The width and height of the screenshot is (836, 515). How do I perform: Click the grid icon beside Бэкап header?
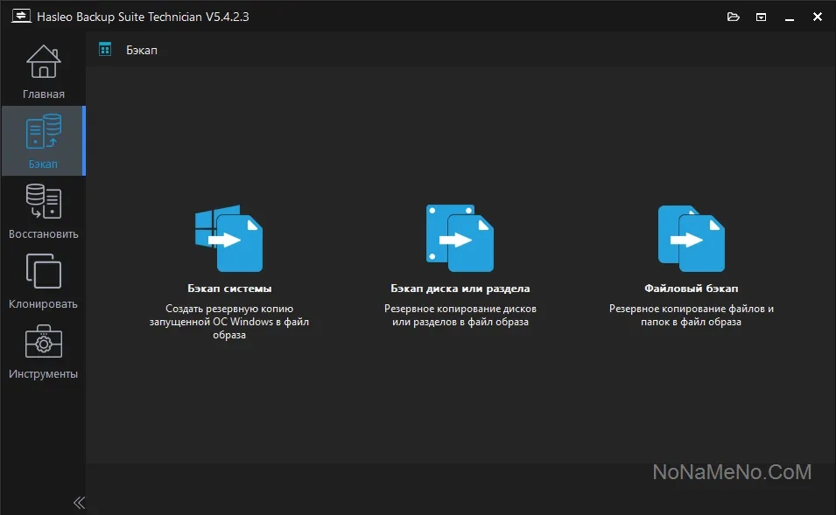(105, 50)
